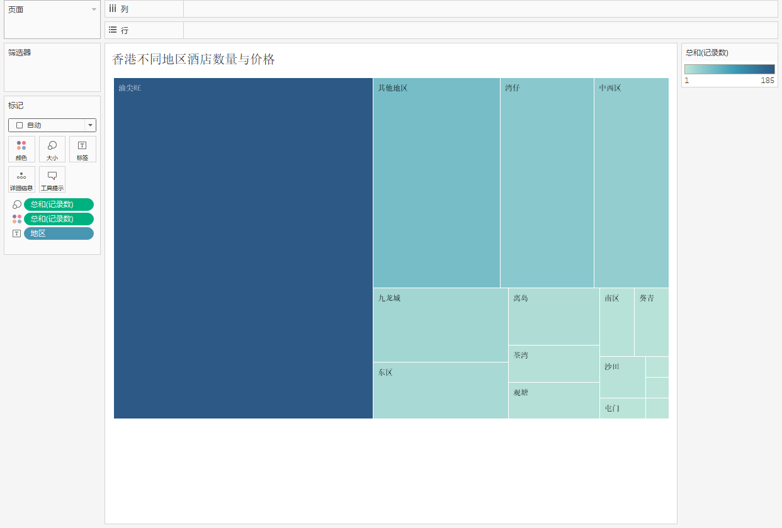Select the 中西区 treemap block
The image size is (782, 528).
point(632,183)
